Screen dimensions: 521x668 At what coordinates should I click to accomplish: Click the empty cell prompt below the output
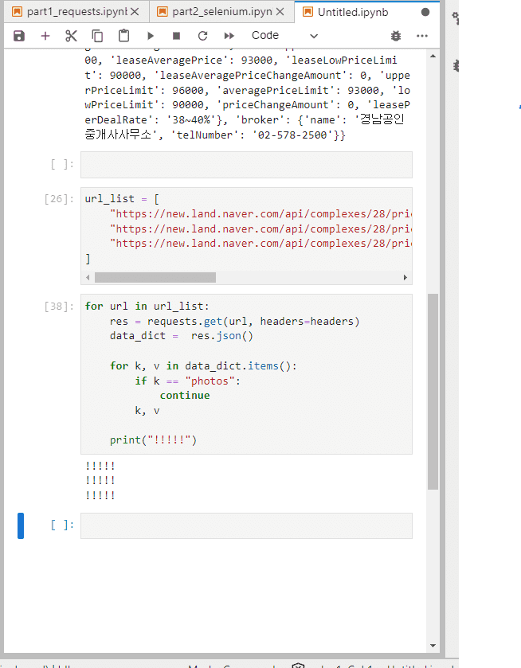click(62, 525)
